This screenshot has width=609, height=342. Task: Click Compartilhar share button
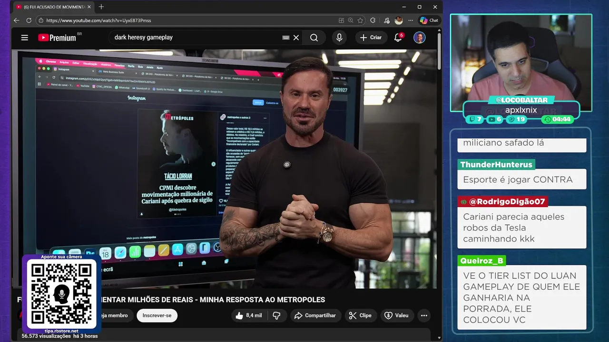315,315
